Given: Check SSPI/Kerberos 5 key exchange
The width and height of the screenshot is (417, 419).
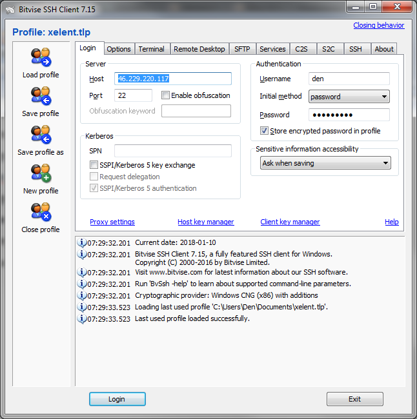Looking at the screenshot, I should coord(94,165).
